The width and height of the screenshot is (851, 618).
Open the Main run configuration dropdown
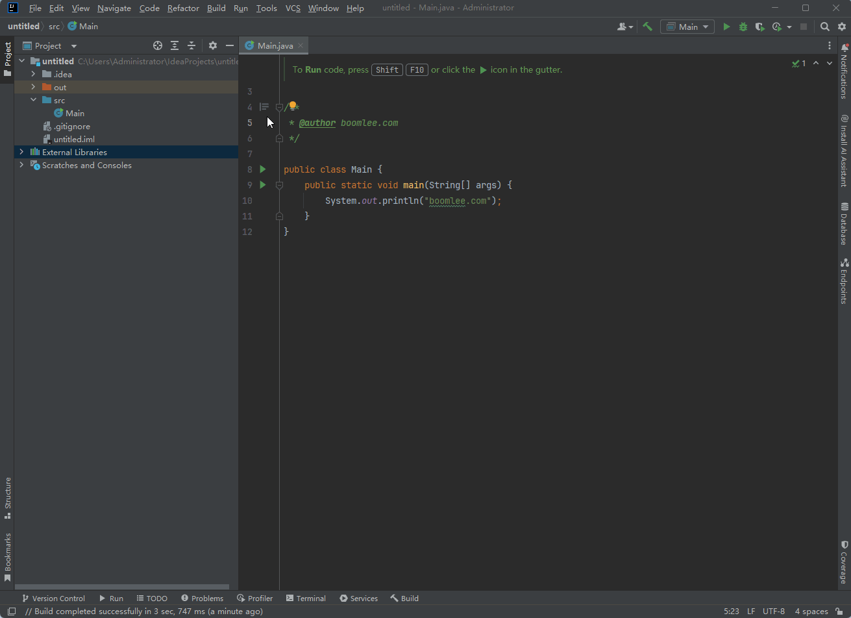[x=687, y=26]
